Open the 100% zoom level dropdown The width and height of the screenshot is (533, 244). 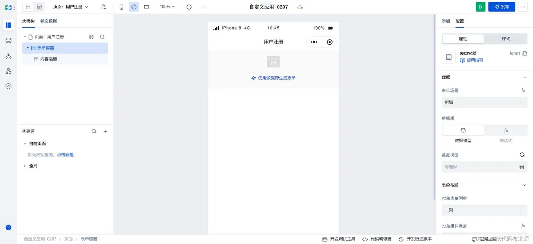click(x=167, y=7)
